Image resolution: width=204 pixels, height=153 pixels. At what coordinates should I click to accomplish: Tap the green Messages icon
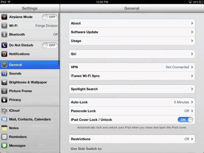tap(4, 146)
